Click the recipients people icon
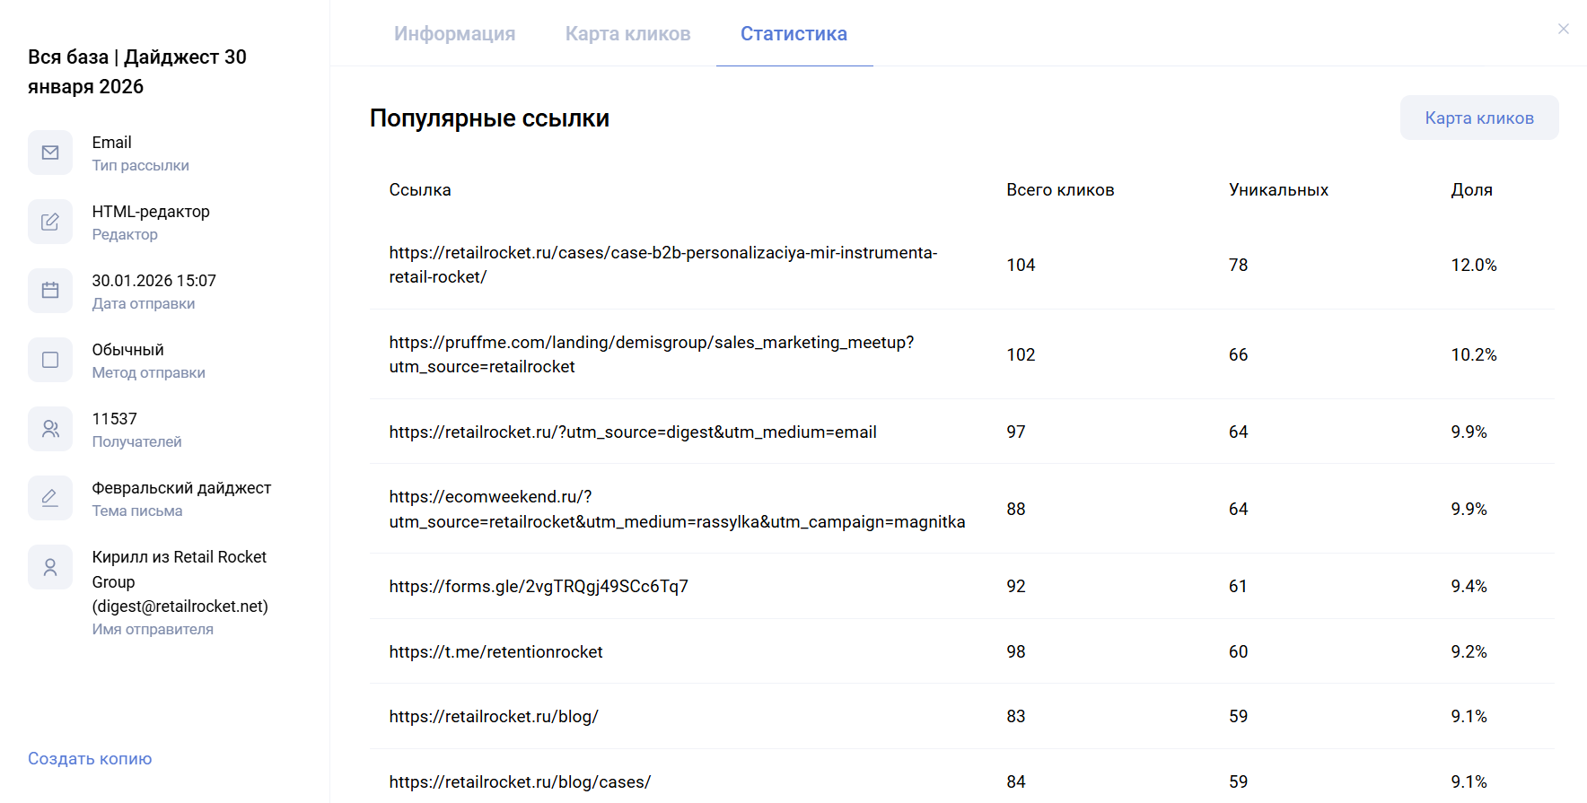The height and width of the screenshot is (803, 1587). pos(50,429)
